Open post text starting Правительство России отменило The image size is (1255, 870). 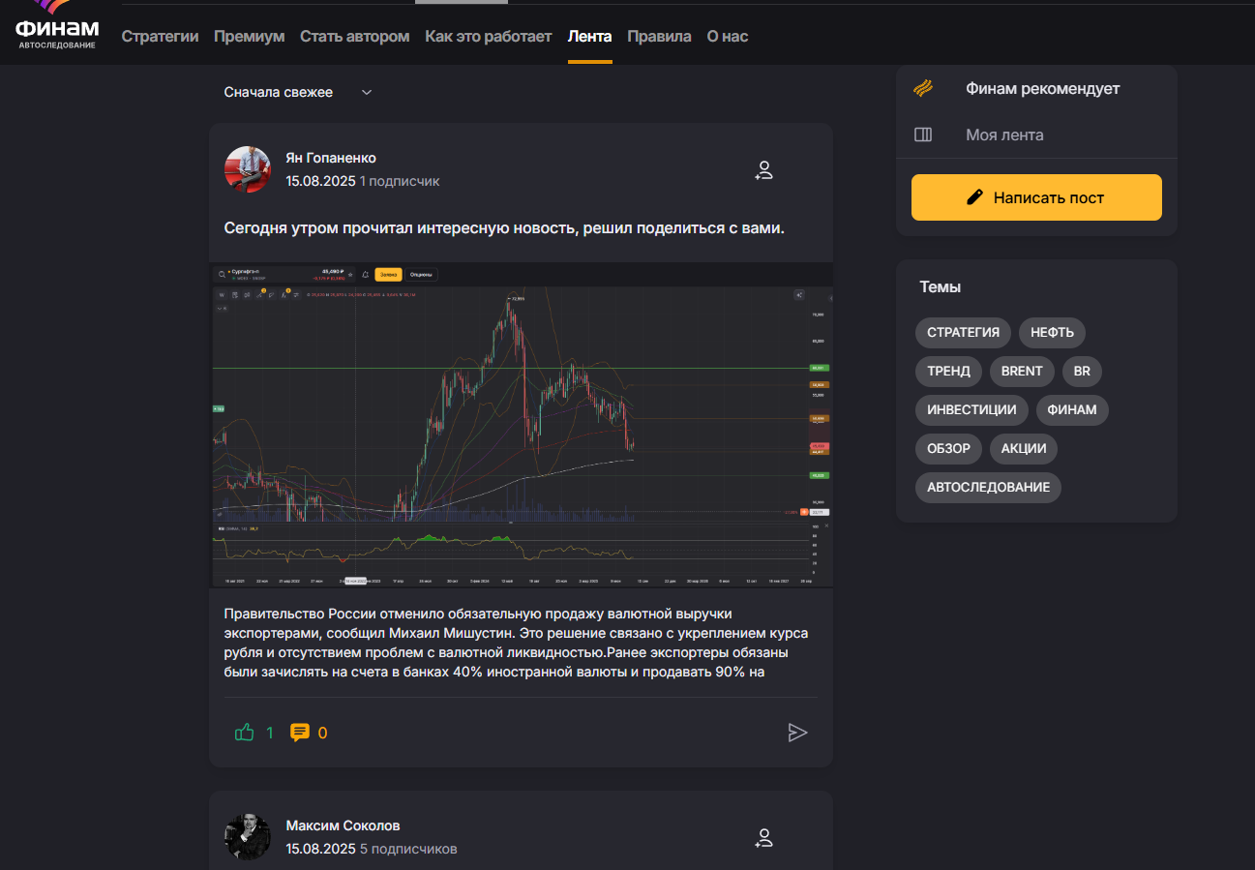point(516,643)
